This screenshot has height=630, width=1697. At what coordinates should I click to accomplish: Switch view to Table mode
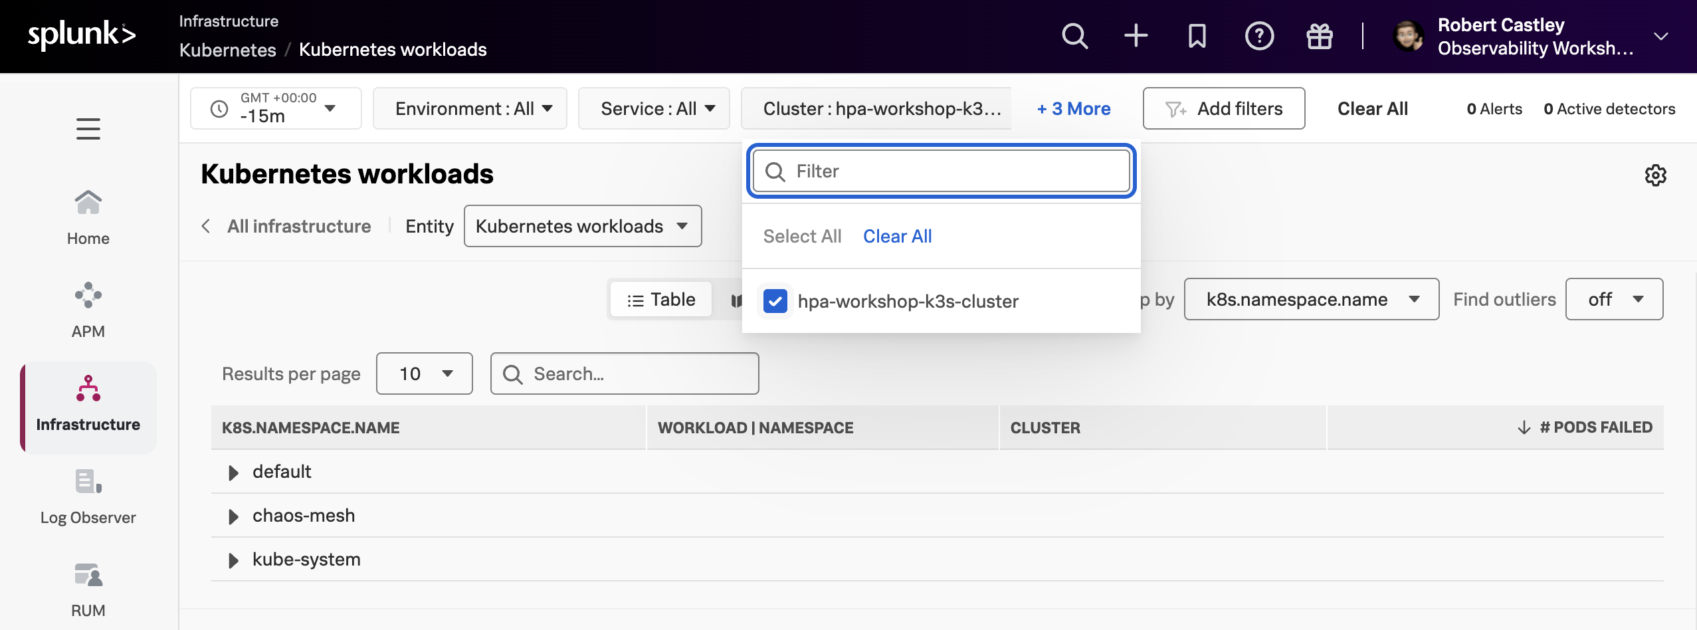coord(659,299)
